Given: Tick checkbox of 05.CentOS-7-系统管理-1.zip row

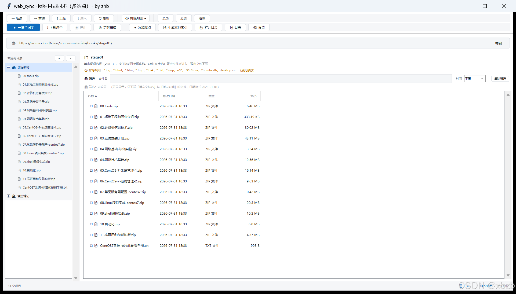Looking at the screenshot, I should pyautogui.click(x=91, y=171).
